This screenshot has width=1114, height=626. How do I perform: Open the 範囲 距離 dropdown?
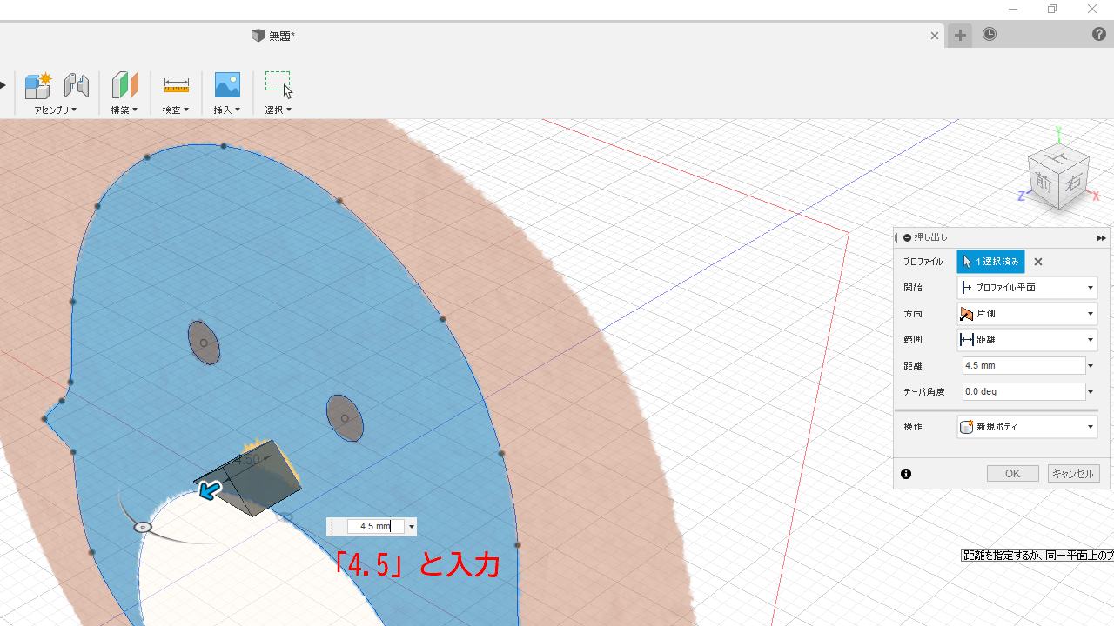[1027, 340]
